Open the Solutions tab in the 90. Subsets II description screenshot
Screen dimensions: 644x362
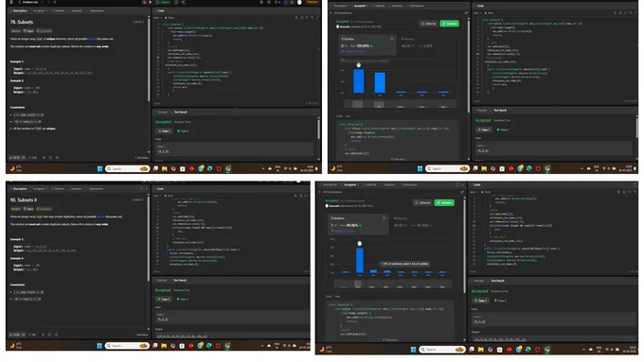(76, 189)
